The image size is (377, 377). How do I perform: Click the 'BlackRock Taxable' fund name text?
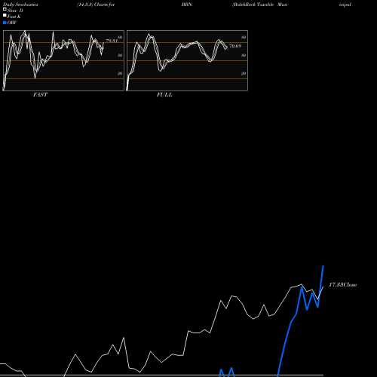(253, 5)
